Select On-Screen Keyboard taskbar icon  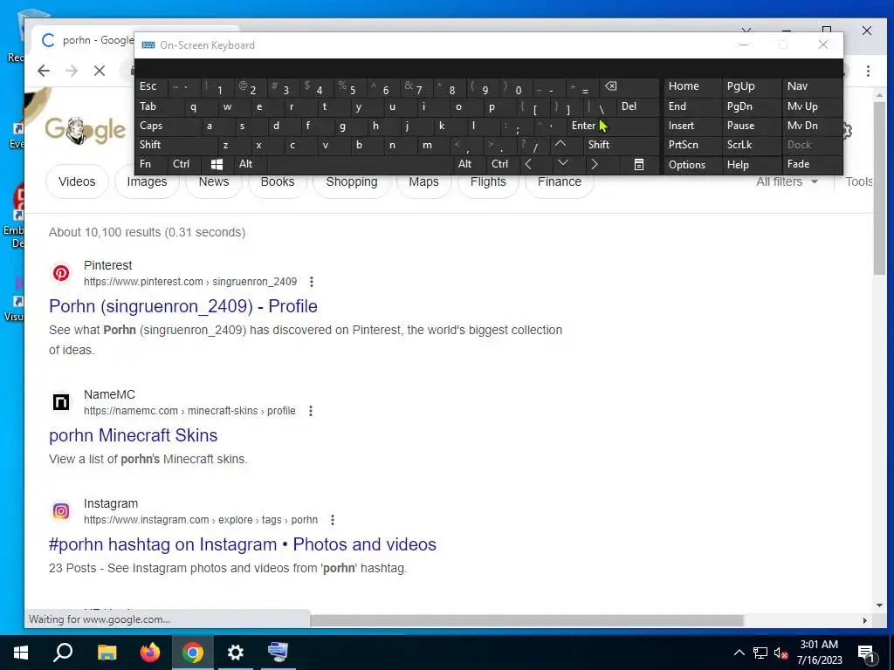coord(279,653)
